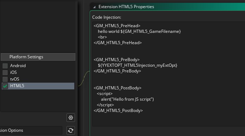Click the hello world GameFilename line
245x136 pixels.
click(139, 31)
